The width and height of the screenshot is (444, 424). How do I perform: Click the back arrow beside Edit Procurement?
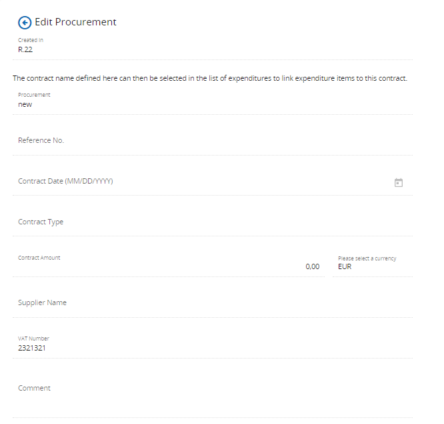click(x=25, y=23)
